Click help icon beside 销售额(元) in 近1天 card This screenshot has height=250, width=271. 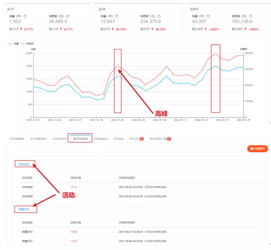pyautogui.click(x=68, y=16)
